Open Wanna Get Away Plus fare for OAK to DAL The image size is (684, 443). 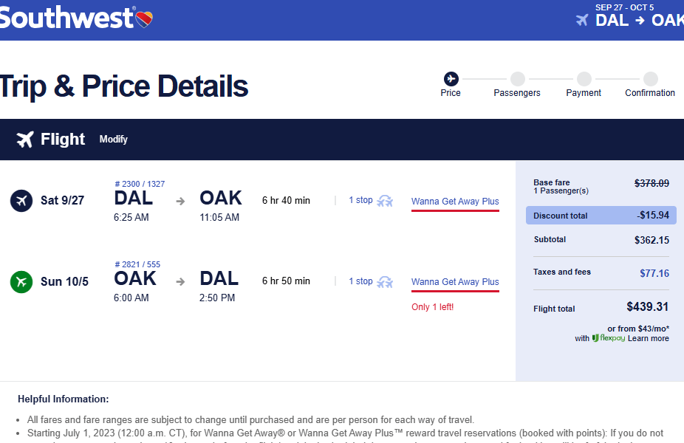(455, 281)
